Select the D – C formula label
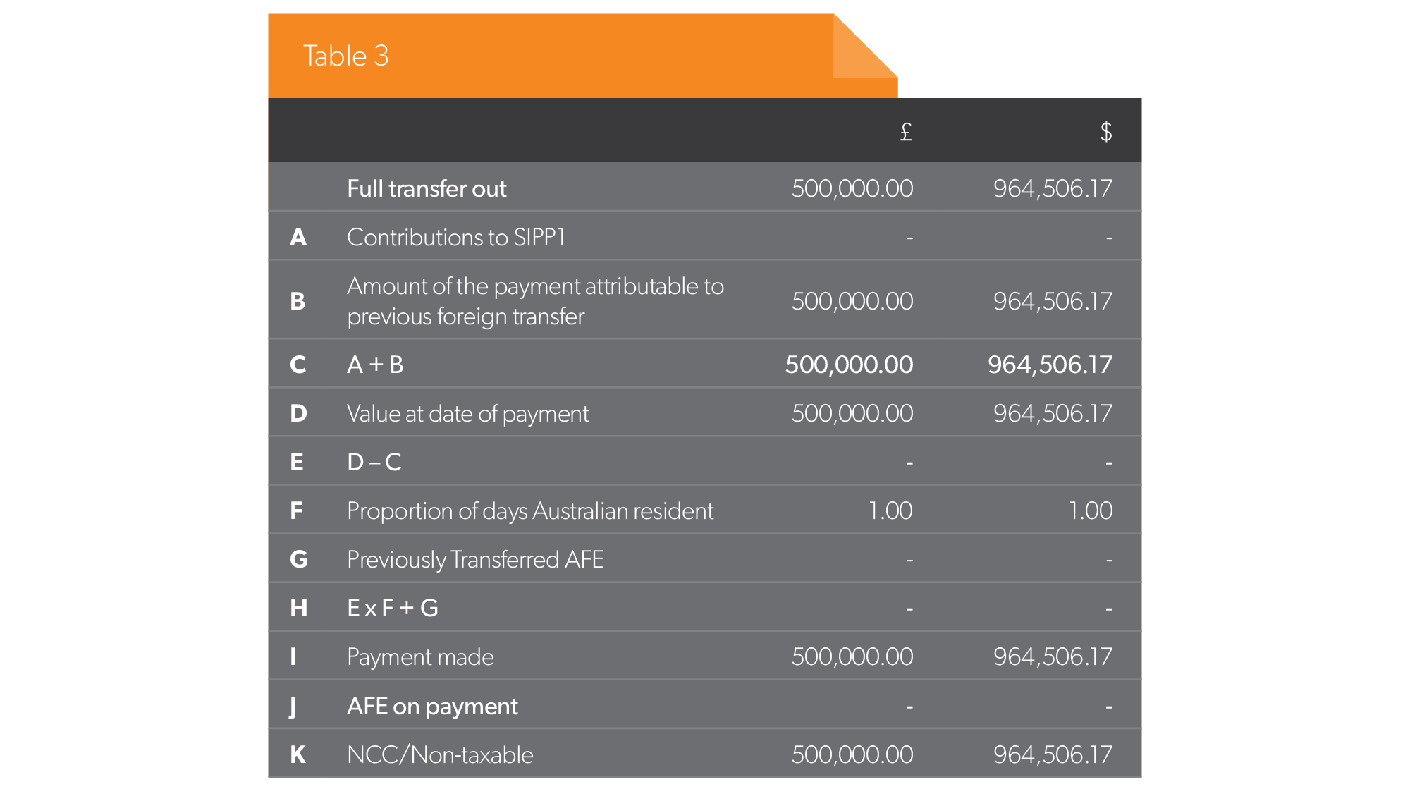Viewport: 1410px width, 801px height. tap(374, 462)
